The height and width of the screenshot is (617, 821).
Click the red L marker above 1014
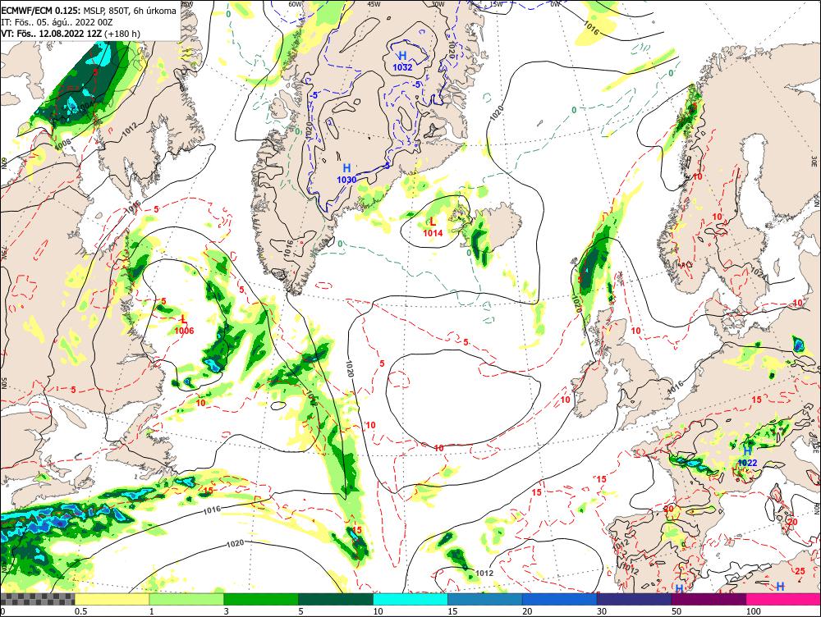coord(433,222)
